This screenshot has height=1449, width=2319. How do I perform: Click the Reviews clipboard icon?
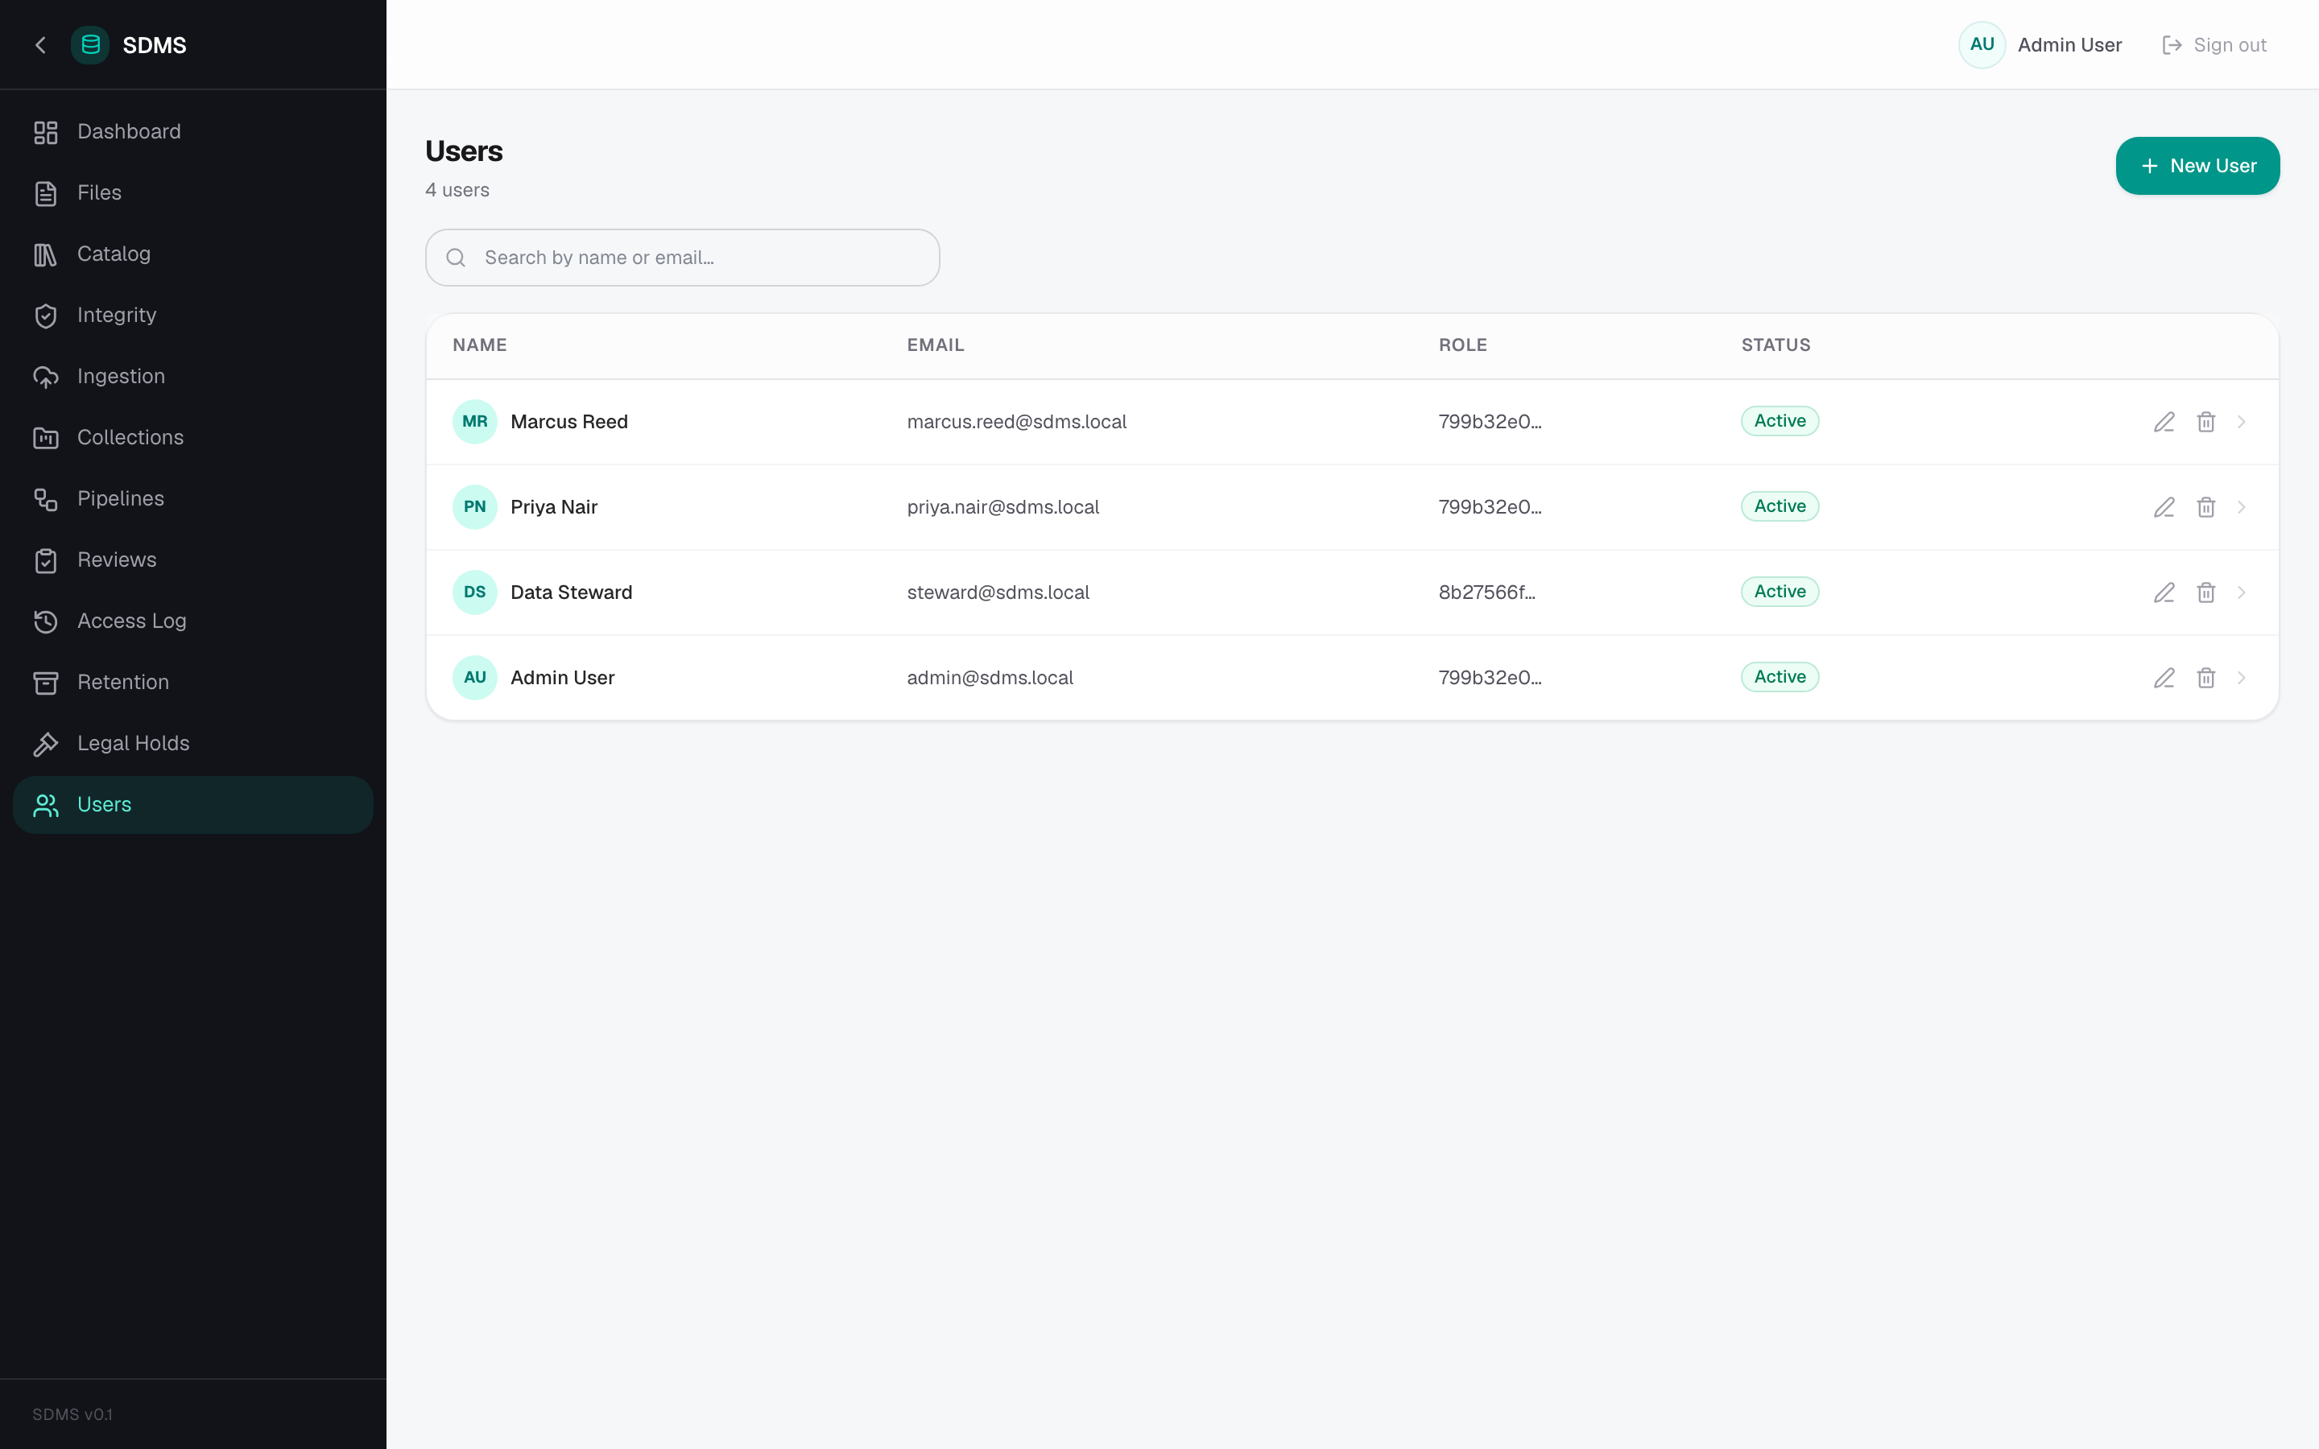[x=46, y=560]
